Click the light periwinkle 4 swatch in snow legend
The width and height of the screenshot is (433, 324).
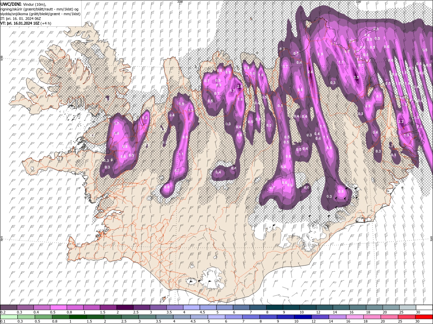click(x=191, y=307)
